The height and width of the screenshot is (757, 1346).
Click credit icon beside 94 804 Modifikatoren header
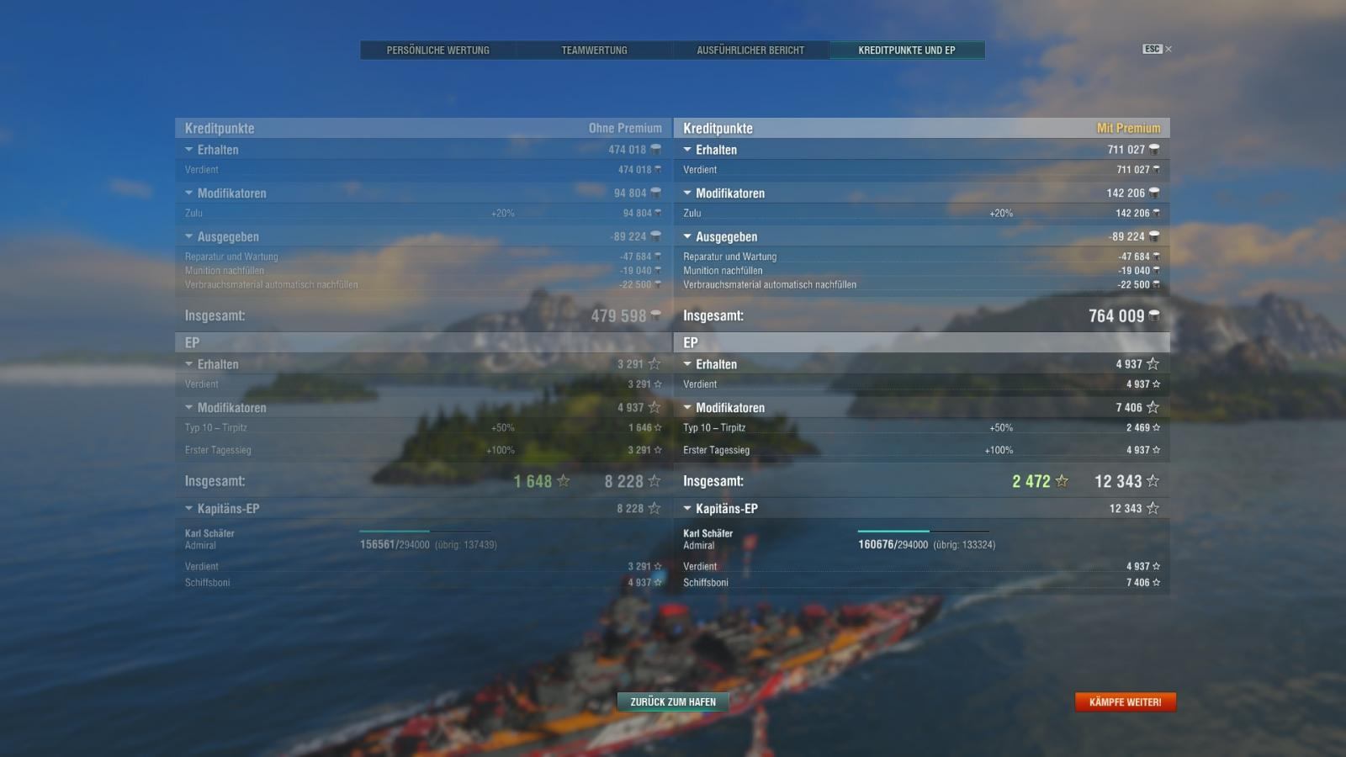pos(655,193)
